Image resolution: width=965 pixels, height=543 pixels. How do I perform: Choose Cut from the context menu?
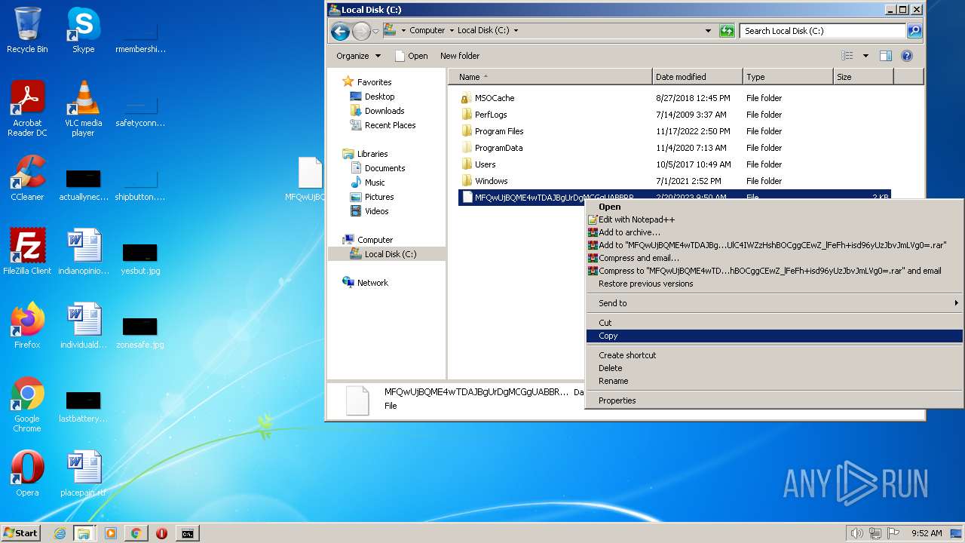click(774, 323)
